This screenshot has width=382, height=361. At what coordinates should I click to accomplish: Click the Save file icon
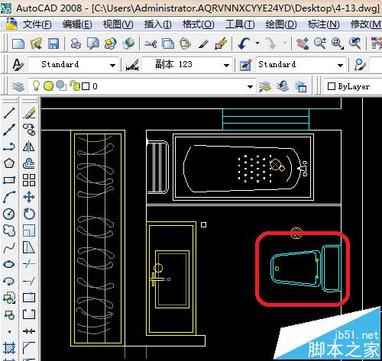(53, 44)
